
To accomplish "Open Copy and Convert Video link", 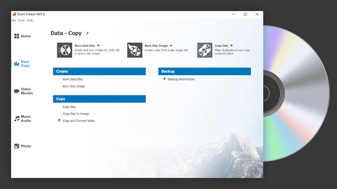I will coord(78,121).
